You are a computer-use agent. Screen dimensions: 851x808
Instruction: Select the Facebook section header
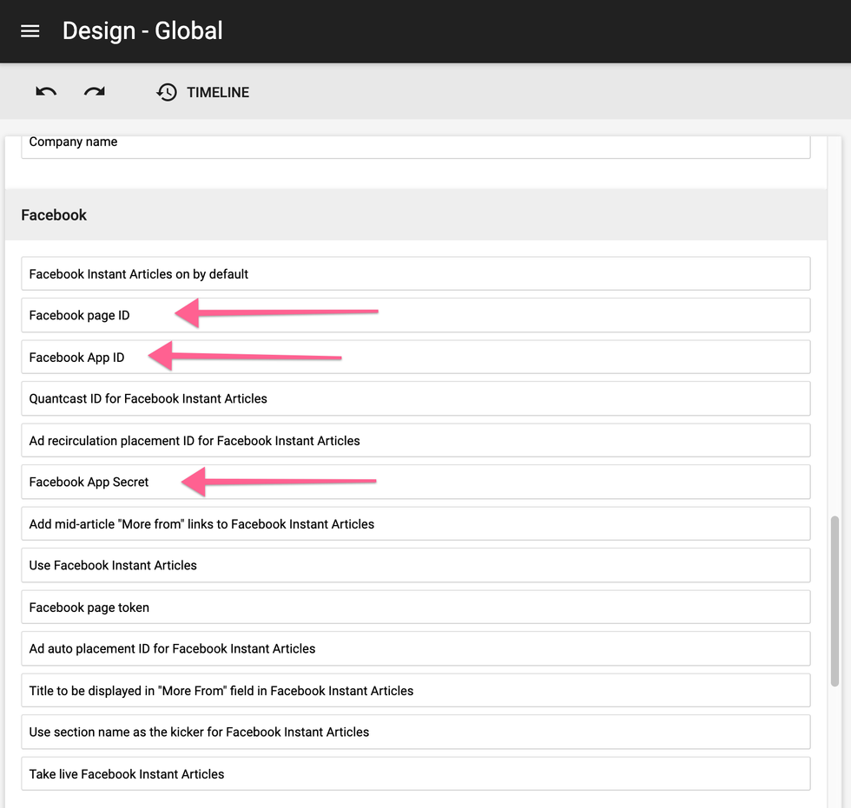tap(54, 214)
